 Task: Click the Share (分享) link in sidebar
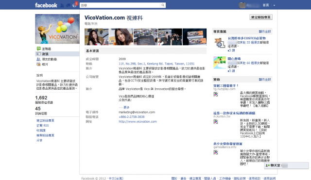pyautogui.click(x=39, y=140)
